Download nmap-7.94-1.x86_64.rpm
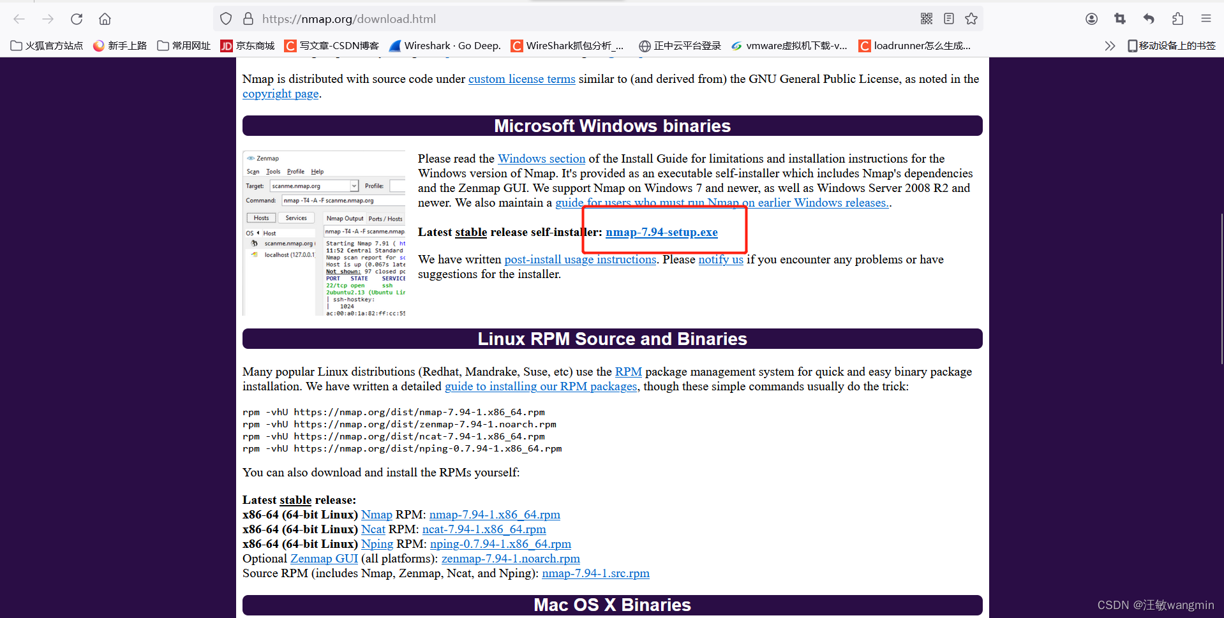The width and height of the screenshot is (1224, 618). click(x=495, y=515)
